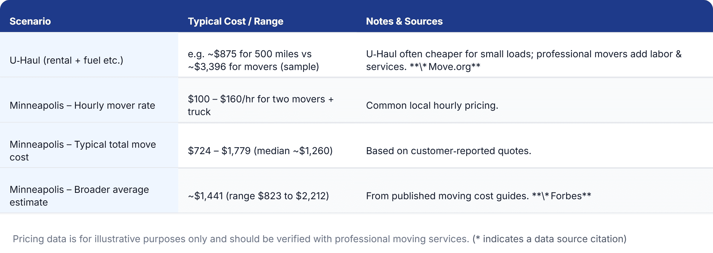713x253 pixels.
Task: Click the U-Haul often cheaper for small loads note
Action: (x=524, y=54)
